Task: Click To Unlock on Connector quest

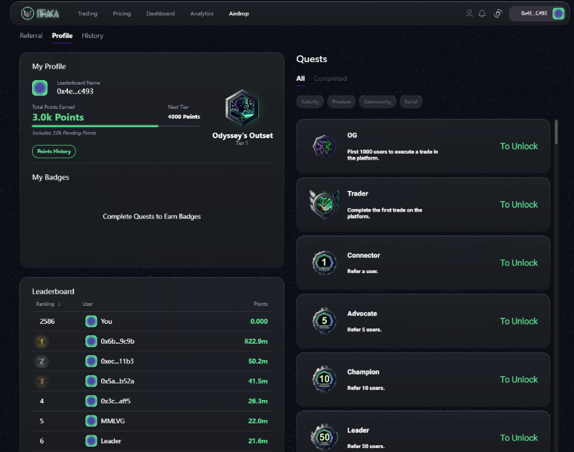Action: pyautogui.click(x=519, y=262)
